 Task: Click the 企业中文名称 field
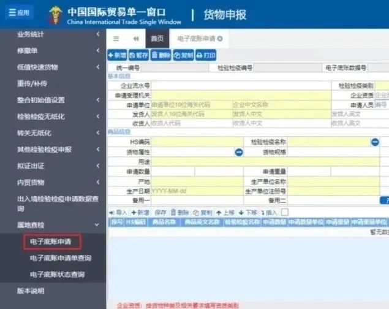coord(281,105)
